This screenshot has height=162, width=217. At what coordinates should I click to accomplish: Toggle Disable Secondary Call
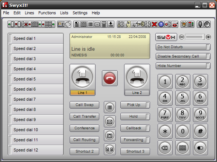pyautogui.click(x=183, y=56)
